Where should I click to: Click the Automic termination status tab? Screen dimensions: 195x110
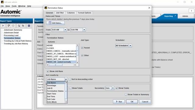point(51,42)
